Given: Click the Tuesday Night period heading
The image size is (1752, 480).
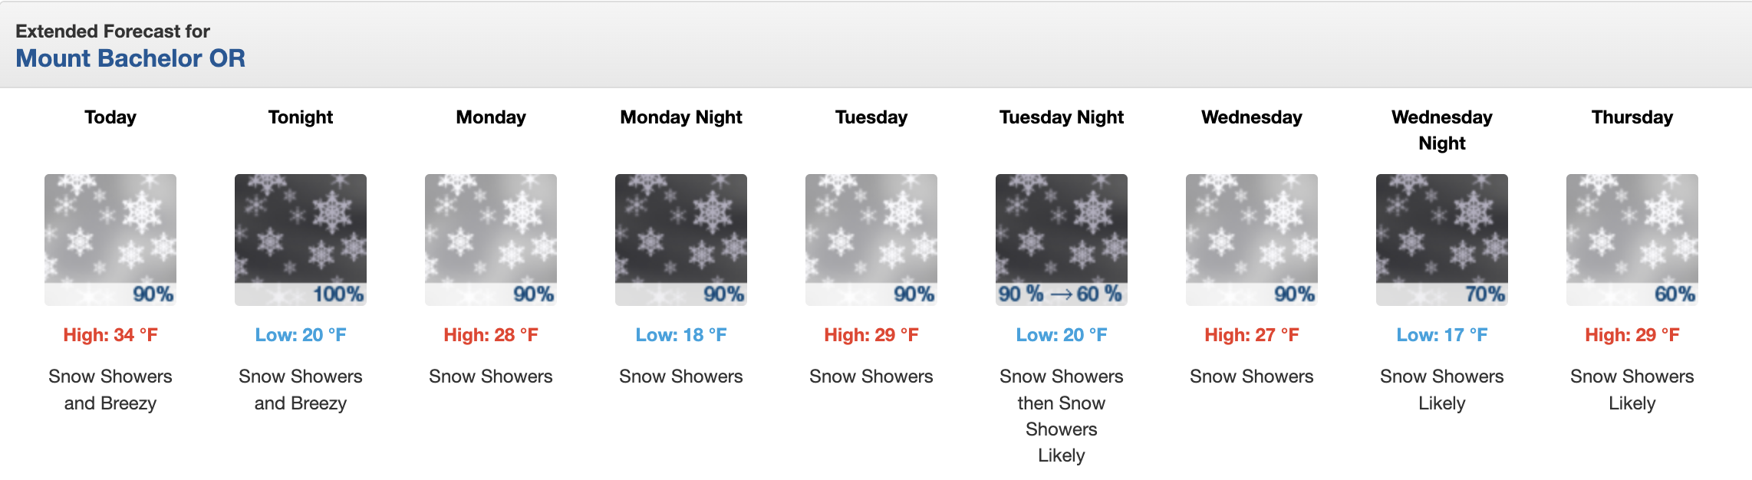Looking at the screenshot, I should [1062, 117].
